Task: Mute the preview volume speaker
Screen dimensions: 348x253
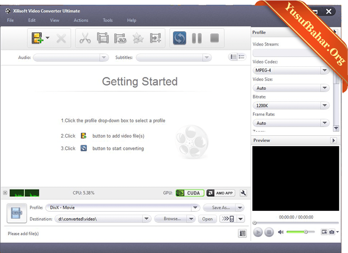Action: 281,232
